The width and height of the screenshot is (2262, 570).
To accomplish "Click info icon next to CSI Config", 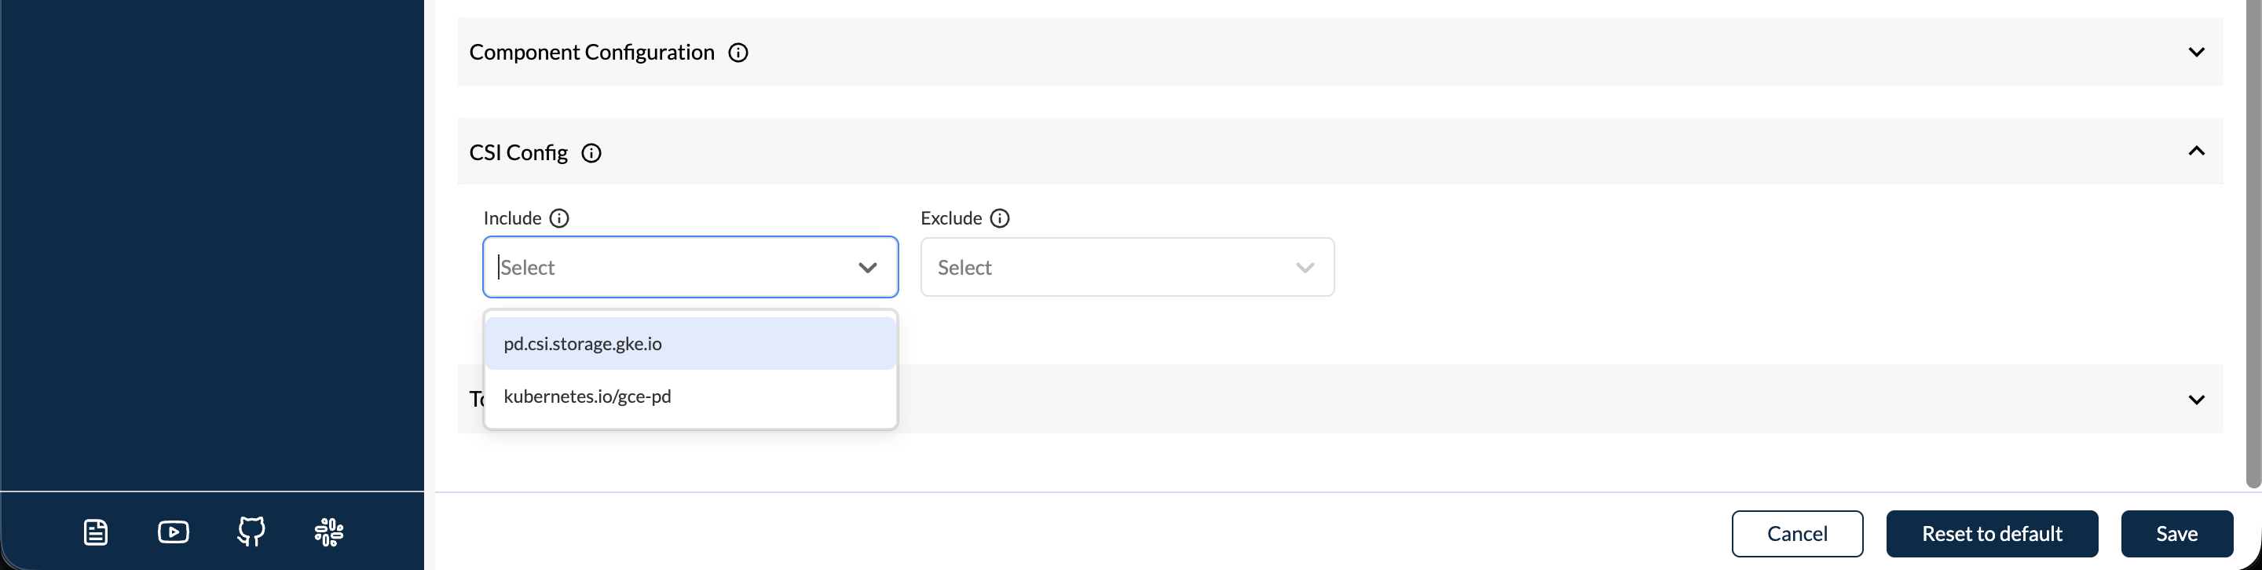I will point(592,154).
